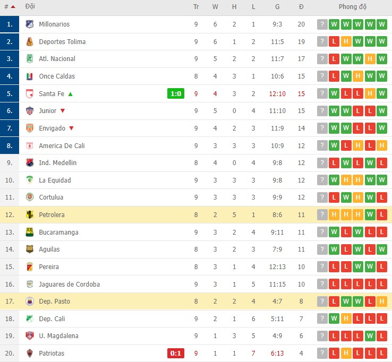
Task: Click Patriotas' red 0:1 score badge
Action: point(176,354)
